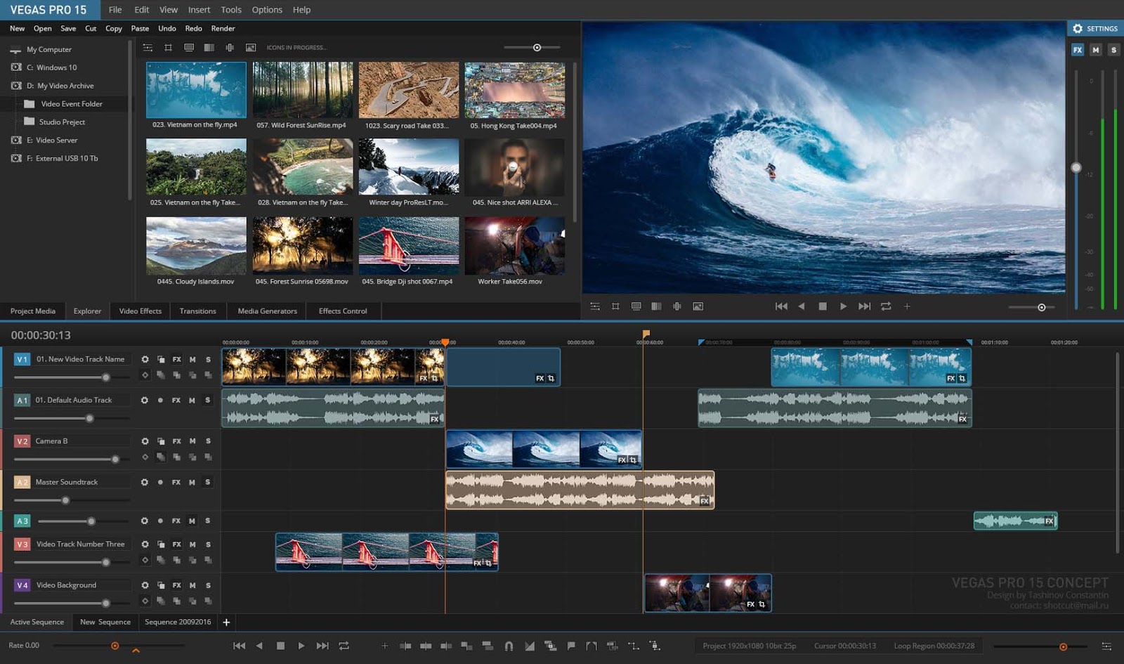Click FX button on Camera B track
Image resolution: width=1124 pixels, height=664 pixels.
[x=177, y=441]
